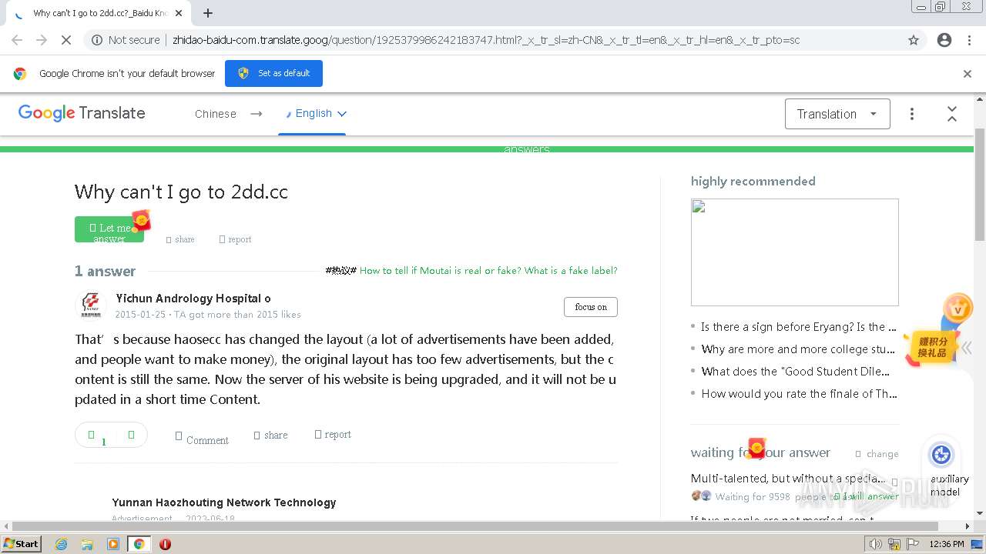986x554 pixels.
Task: Open Why are more college students link
Action: click(x=799, y=349)
